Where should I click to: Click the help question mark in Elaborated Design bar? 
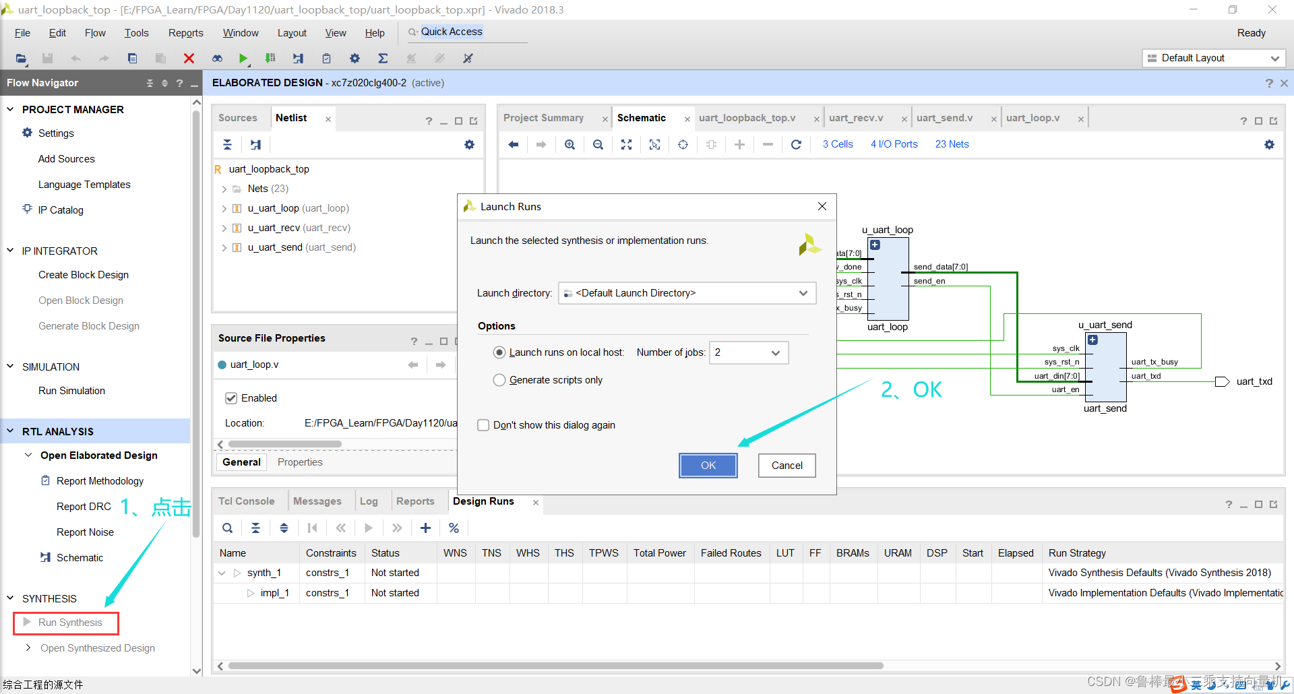pos(1269,83)
